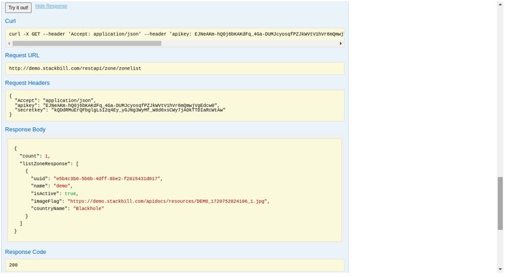This screenshot has width=505, height=277.
Task: Click the Response Body heading
Action: 25,130
